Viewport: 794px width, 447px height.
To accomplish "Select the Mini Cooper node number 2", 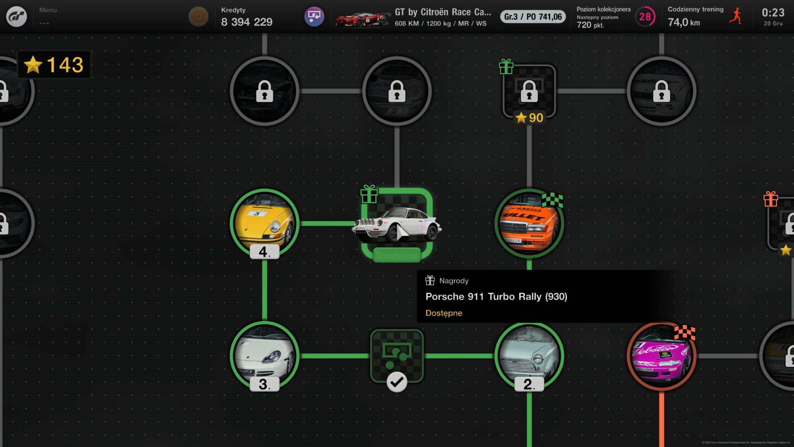I will pos(529,356).
